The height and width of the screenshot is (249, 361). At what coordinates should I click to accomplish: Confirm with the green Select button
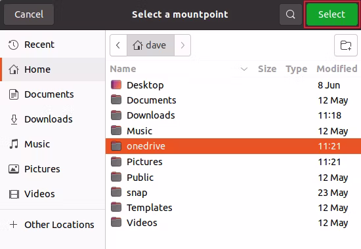click(331, 14)
